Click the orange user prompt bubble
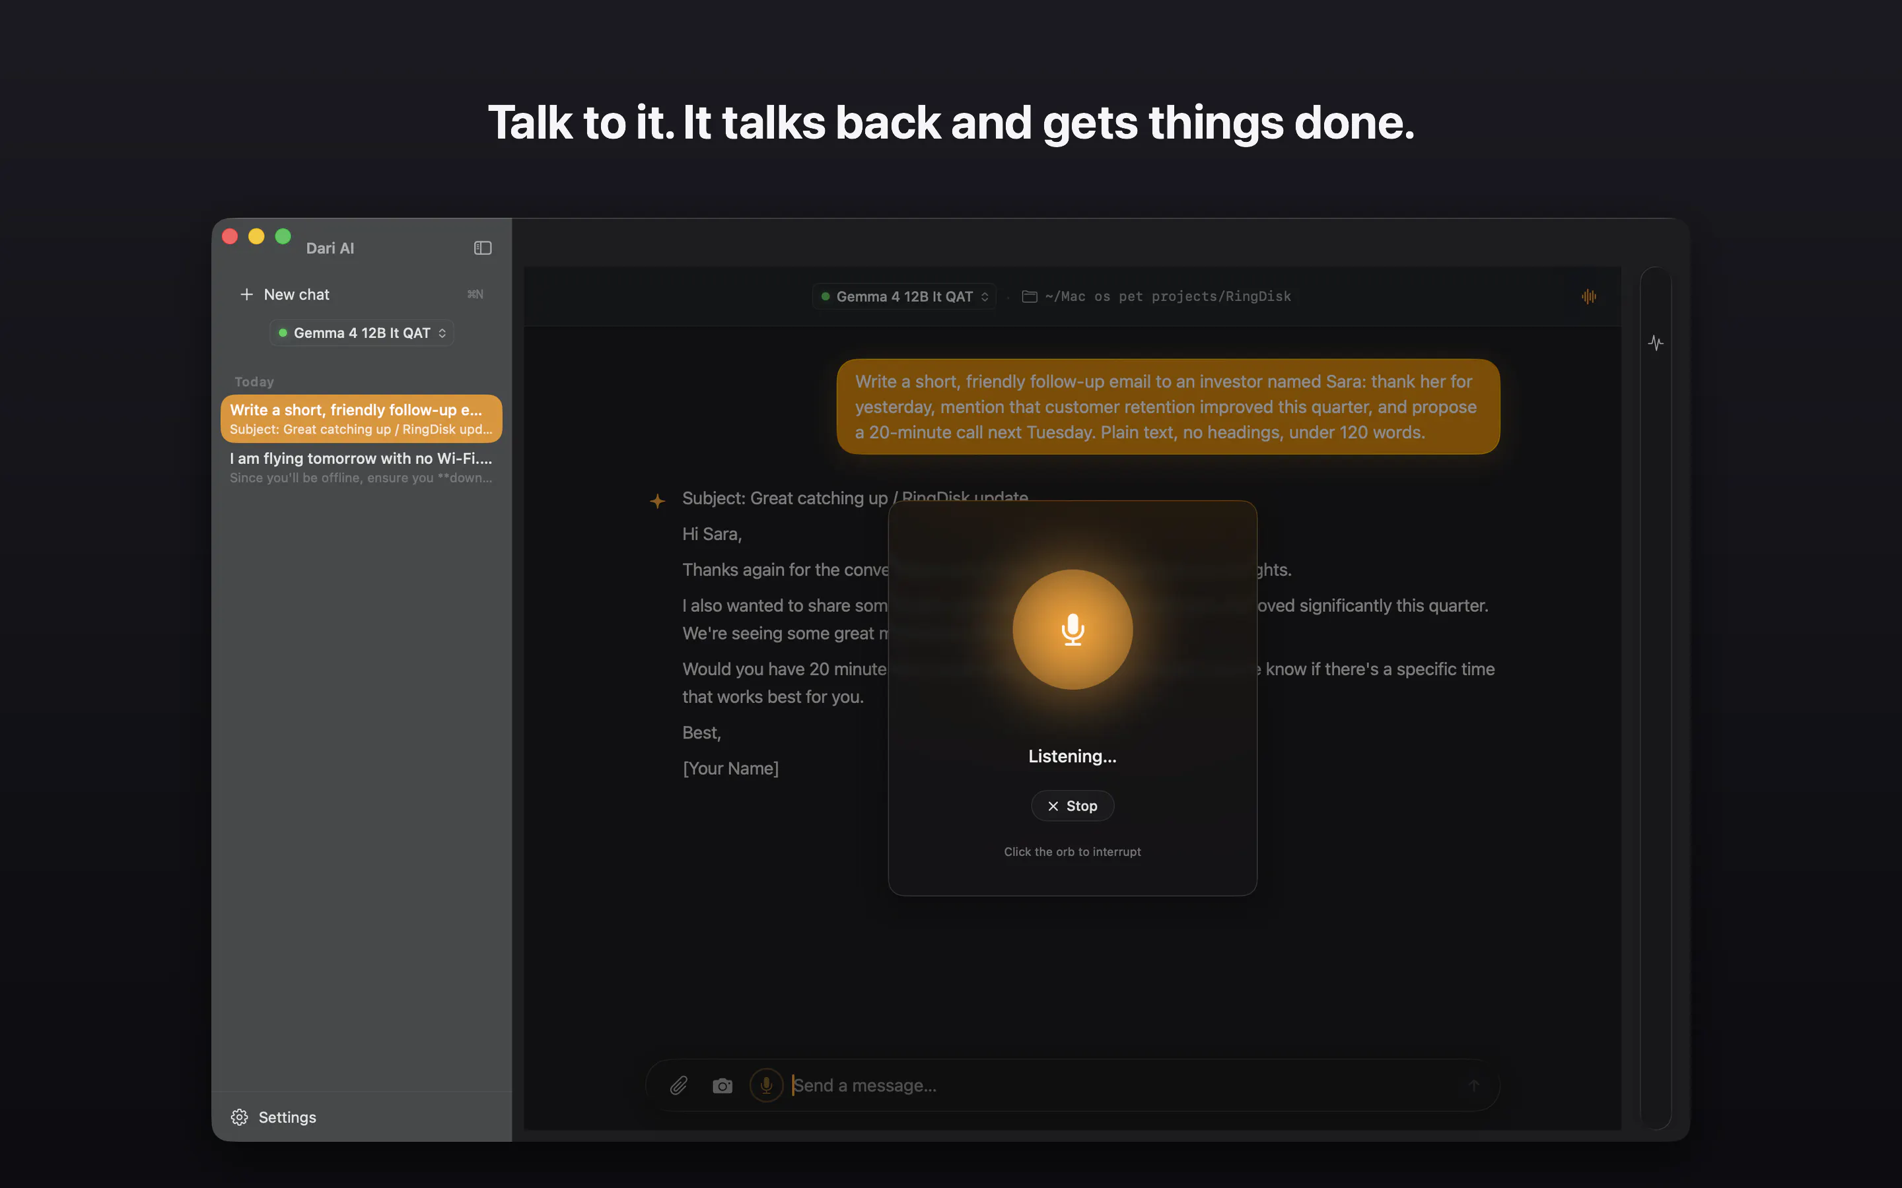The height and width of the screenshot is (1188, 1902). [x=1168, y=406]
